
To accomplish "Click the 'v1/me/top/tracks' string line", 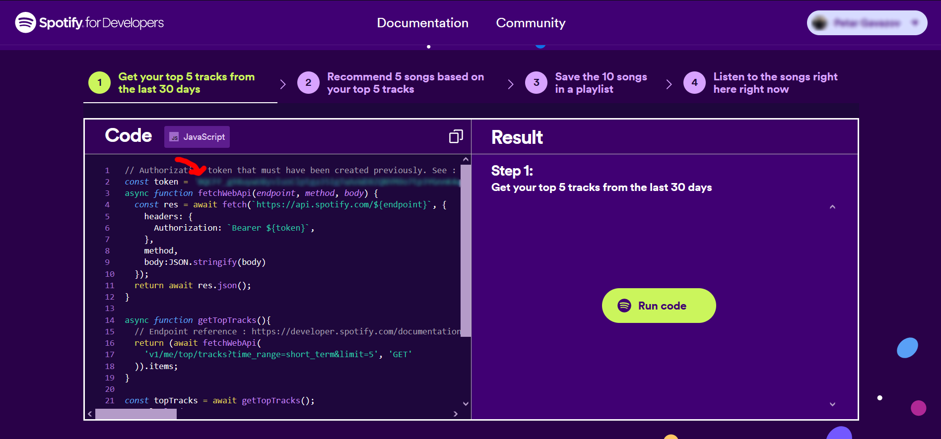I will (x=278, y=354).
